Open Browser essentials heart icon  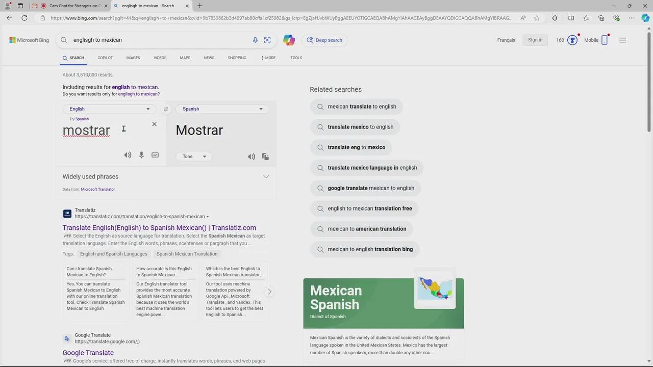tap(616, 18)
